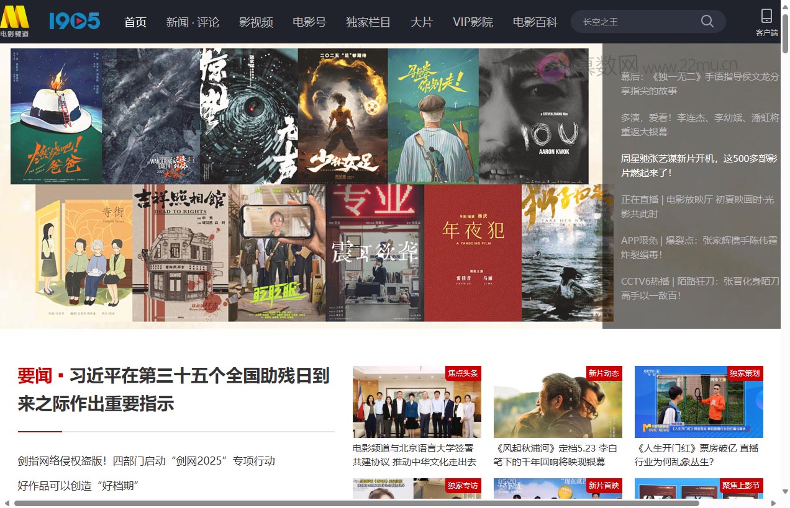
Task: Open the 剑网2025 专项行动 news link
Action: (147, 461)
